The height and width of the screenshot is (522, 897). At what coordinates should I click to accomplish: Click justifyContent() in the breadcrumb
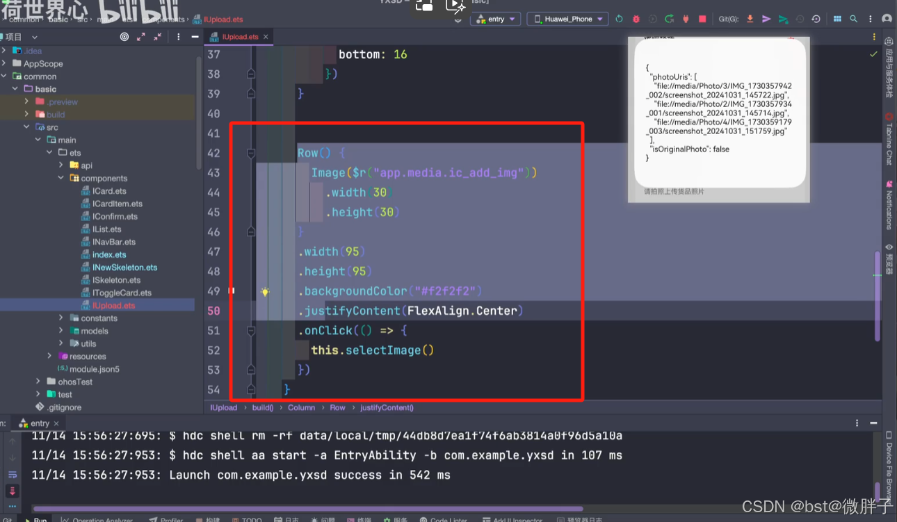(387, 407)
